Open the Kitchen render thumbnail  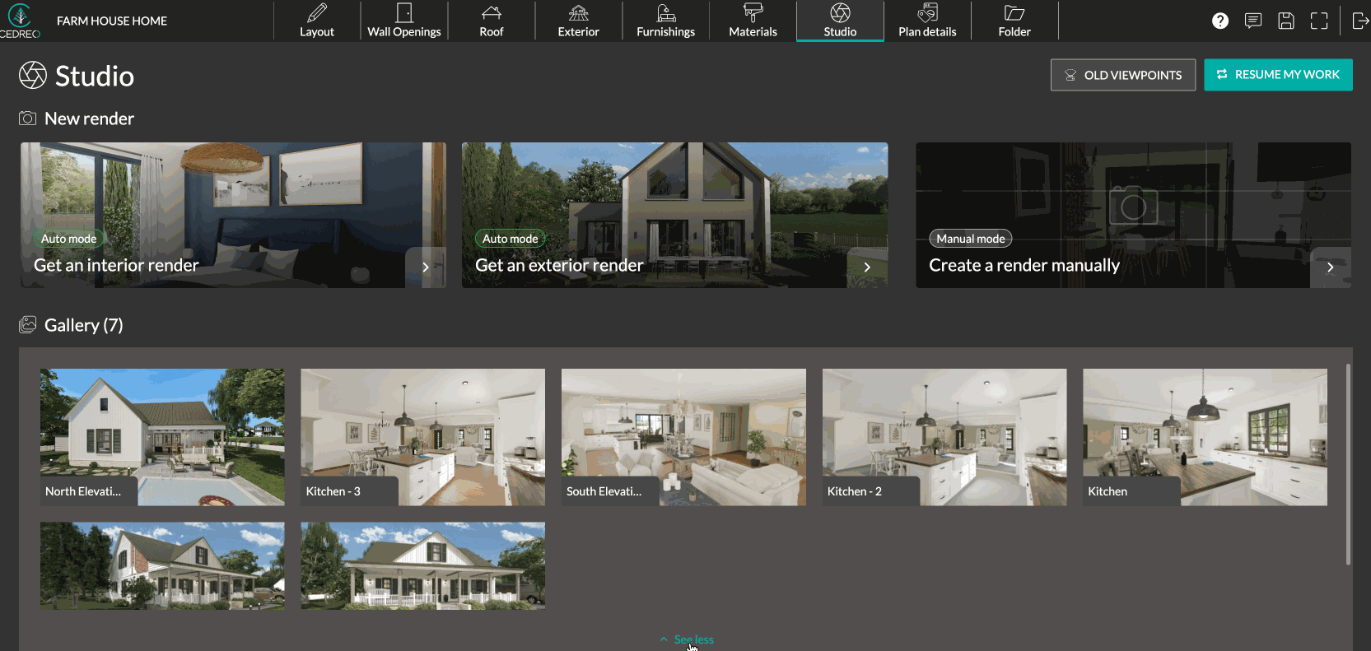1205,437
